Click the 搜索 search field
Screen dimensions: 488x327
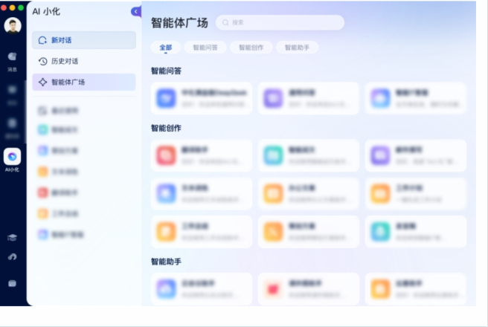[280, 22]
